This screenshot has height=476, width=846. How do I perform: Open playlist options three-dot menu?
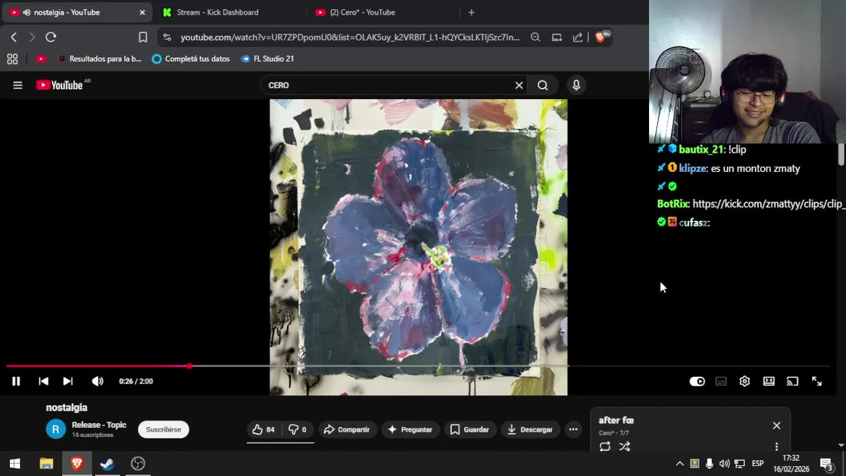[x=777, y=447]
